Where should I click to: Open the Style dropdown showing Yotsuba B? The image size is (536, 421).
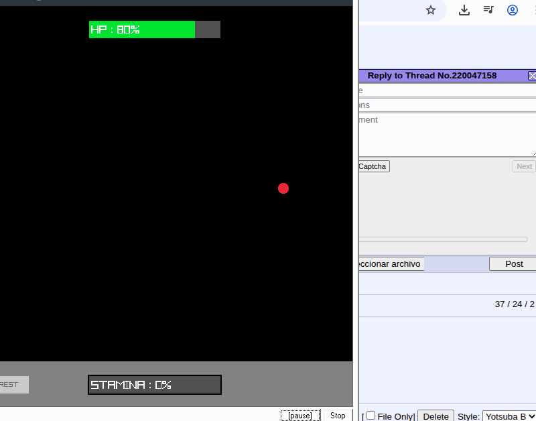[509, 416]
